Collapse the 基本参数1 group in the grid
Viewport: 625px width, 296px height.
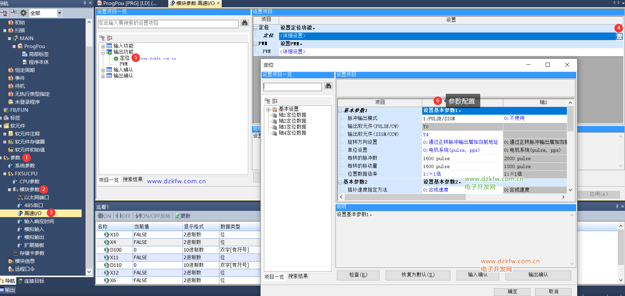click(340, 111)
